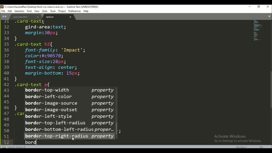Click the '.card-text p' selector on line 42
The width and height of the screenshot is (272, 153).
coord(31,85)
